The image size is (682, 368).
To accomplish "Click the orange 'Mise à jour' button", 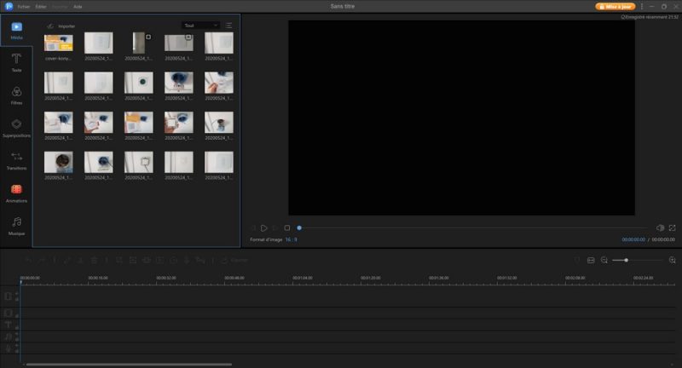I will (615, 6).
